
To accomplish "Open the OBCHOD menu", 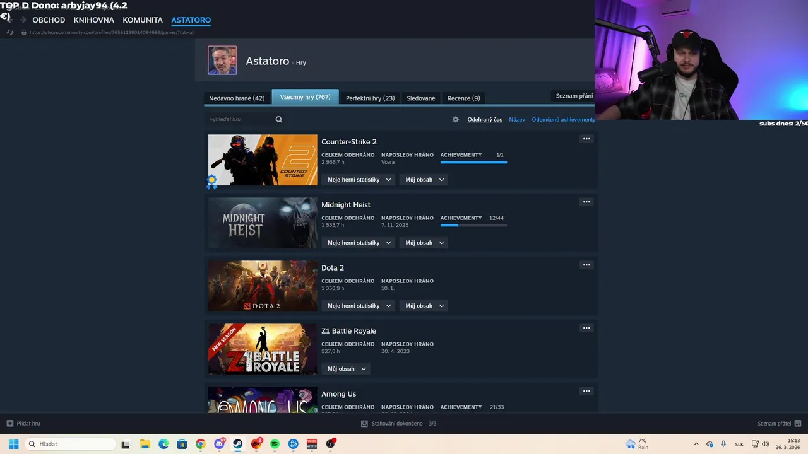I will 49,20.
